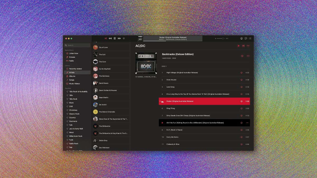Click the Backtracks album cover artwork
This screenshot has height=178, width=317.
tap(146, 63)
